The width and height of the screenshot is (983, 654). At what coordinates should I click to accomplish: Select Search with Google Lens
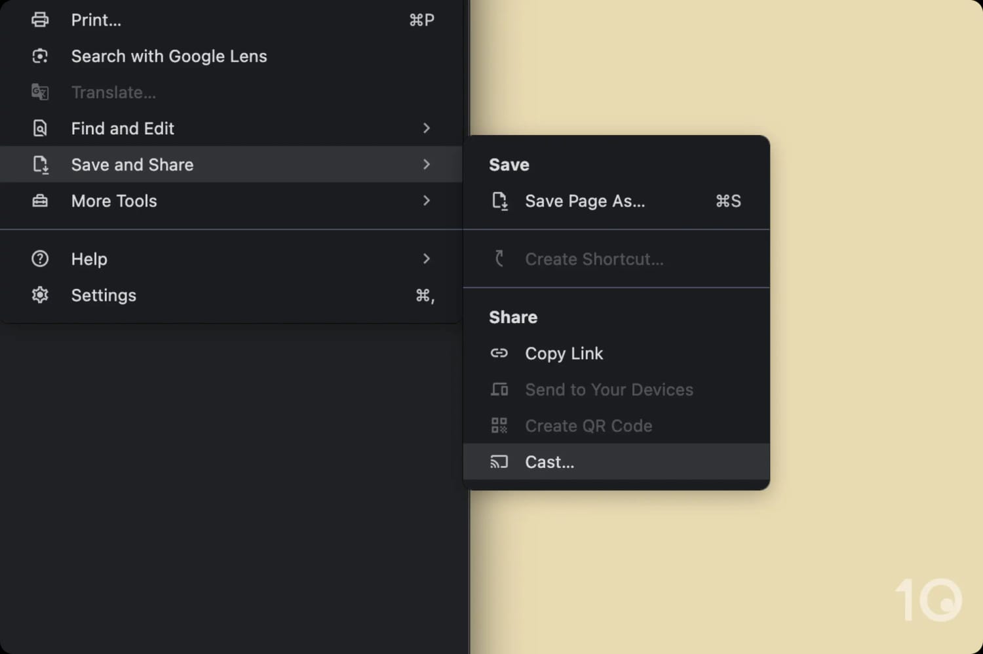(x=231, y=56)
